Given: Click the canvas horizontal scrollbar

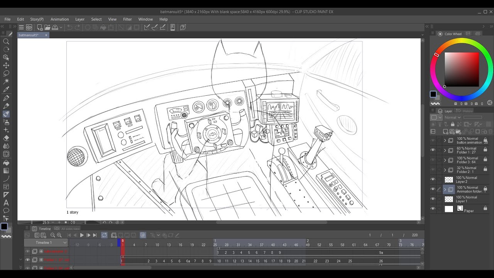Looking at the screenshot, I should 271,222.
